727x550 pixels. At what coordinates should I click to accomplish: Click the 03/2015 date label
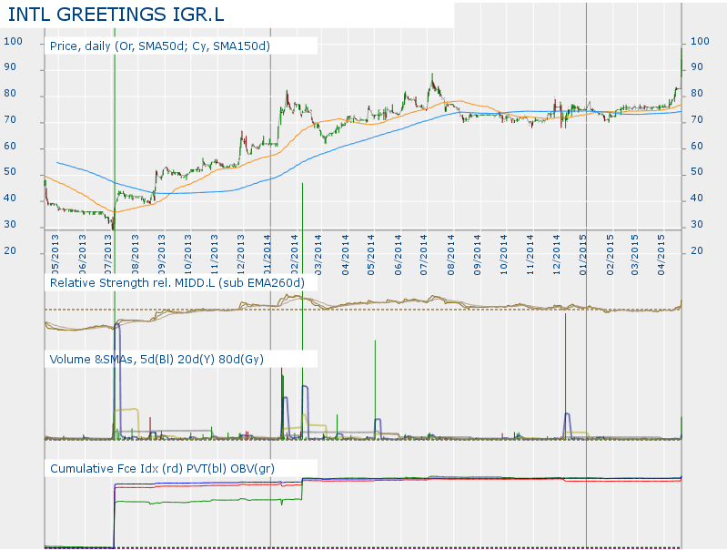coord(634,255)
